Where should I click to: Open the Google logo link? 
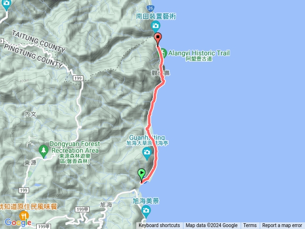(x=18, y=222)
